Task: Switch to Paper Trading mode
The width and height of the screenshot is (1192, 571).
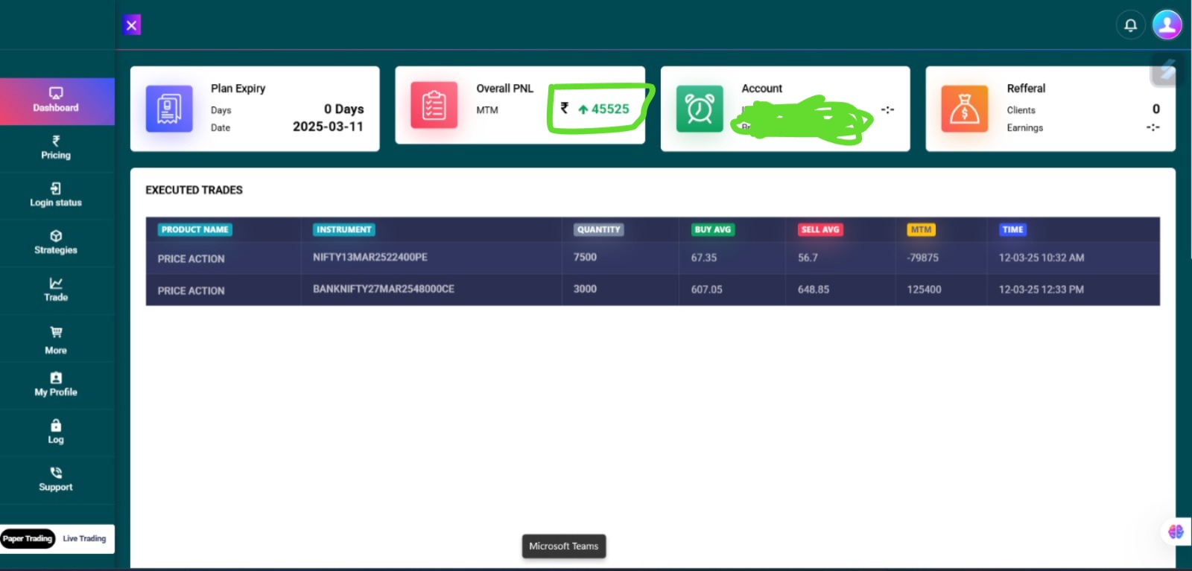Action: click(28, 538)
